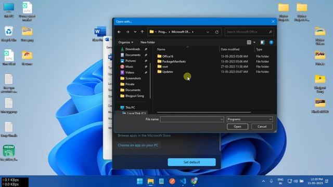Open File name history dropdown
The height and width of the screenshot is (187, 333).
(222, 119)
